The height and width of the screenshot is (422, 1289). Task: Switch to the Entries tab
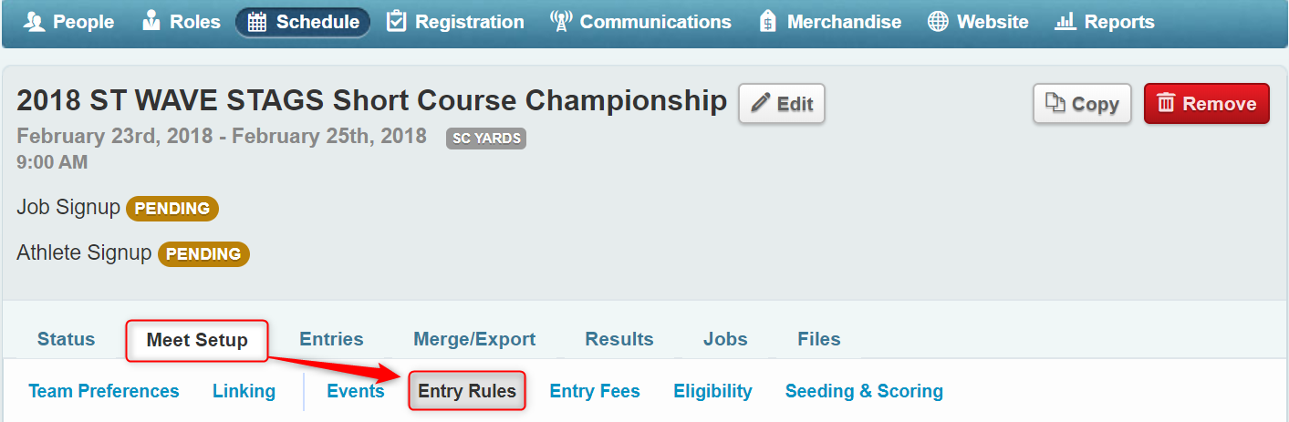pos(331,339)
